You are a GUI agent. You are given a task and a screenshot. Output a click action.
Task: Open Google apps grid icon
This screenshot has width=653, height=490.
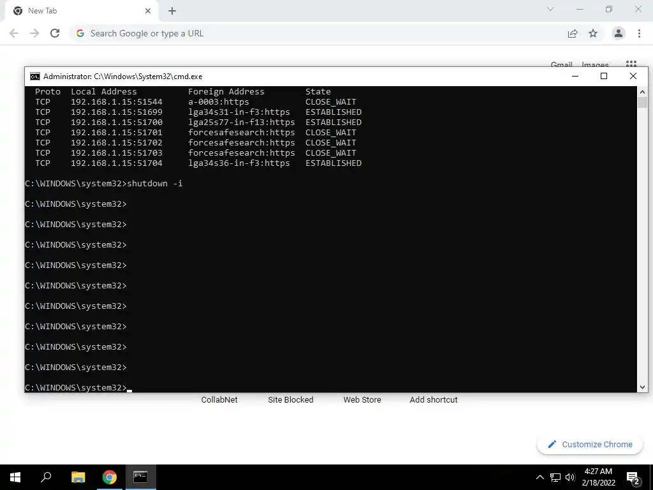pos(631,64)
